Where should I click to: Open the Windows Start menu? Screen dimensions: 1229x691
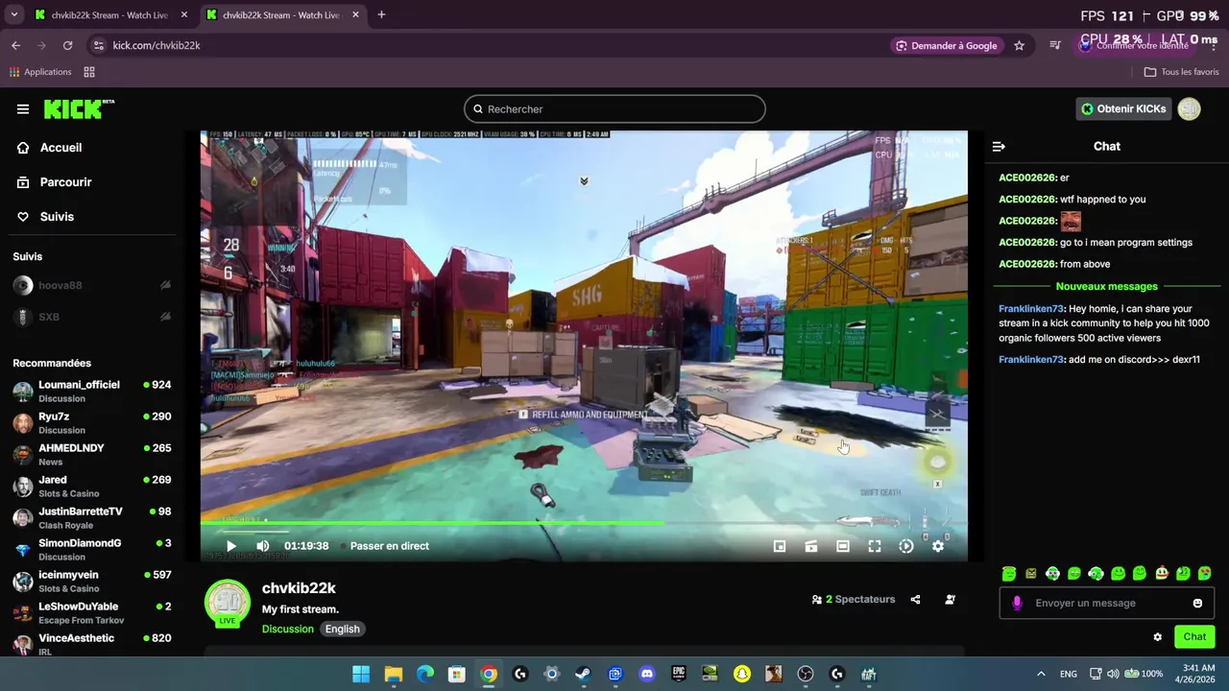coord(361,674)
